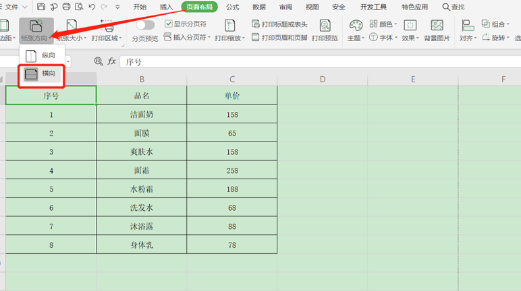This screenshot has width=521, height=291.
Task: Switch to the 开始 tab
Action: tap(140, 7)
